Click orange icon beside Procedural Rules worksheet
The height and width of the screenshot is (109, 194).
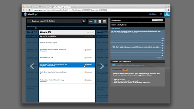coord(85,50)
